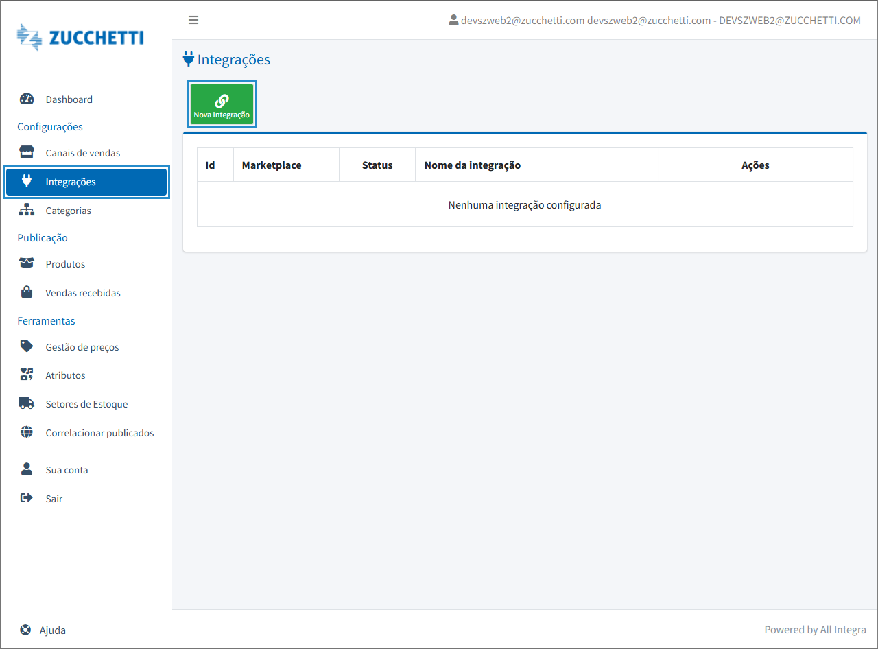Click the Dashboard gauge icon
The height and width of the screenshot is (649, 878).
pyautogui.click(x=27, y=99)
